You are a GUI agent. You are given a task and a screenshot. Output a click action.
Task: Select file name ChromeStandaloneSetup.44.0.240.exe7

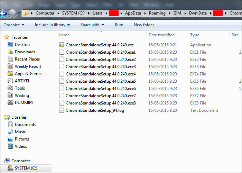point(101,96)
